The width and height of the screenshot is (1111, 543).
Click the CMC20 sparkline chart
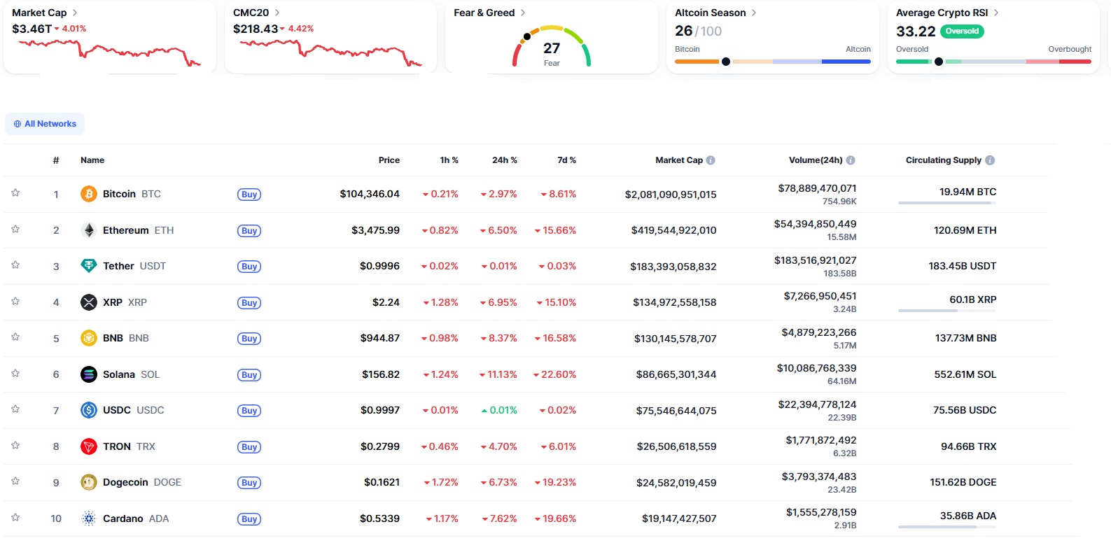point(330,52)
